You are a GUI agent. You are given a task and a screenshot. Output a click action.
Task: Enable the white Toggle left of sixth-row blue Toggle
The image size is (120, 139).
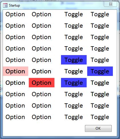click(x=74, y=71)
